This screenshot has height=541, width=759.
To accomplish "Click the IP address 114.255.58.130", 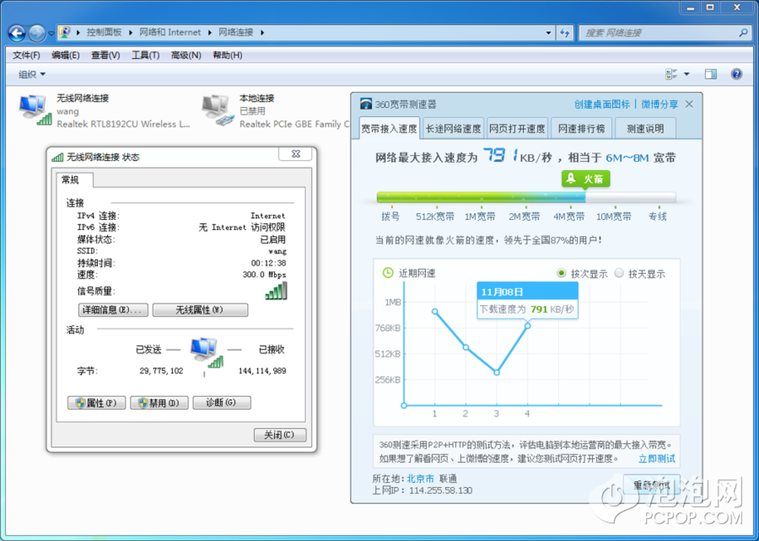I will coord(440,491).
